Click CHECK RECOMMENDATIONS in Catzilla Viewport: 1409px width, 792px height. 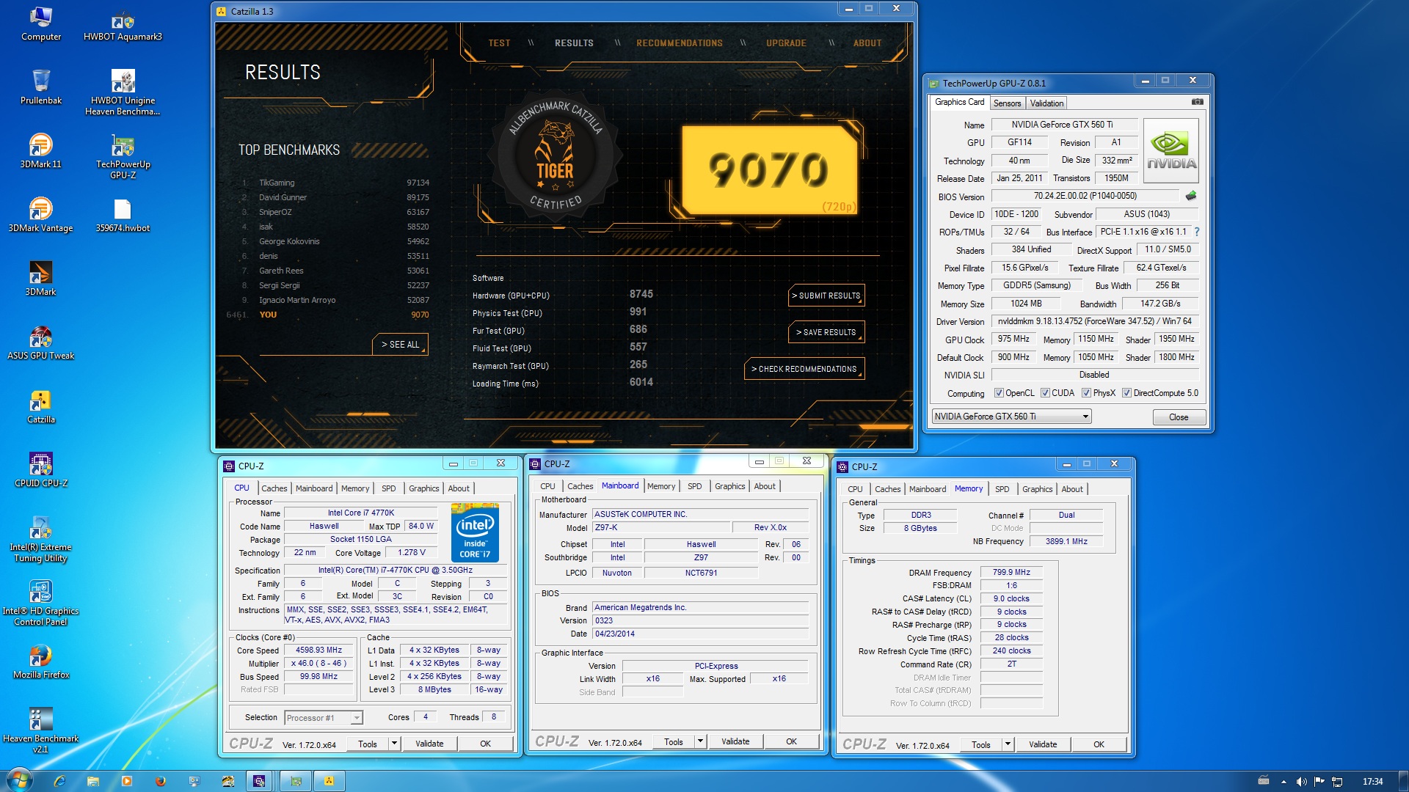pos(804,369)
